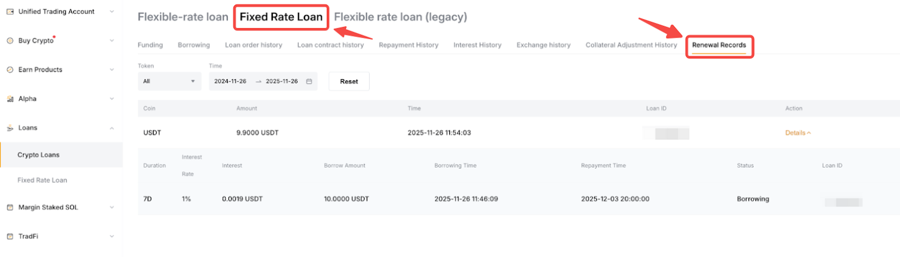
Task: Click the Unified Trading Account sidebar icon
Action: tap(10, 12)
